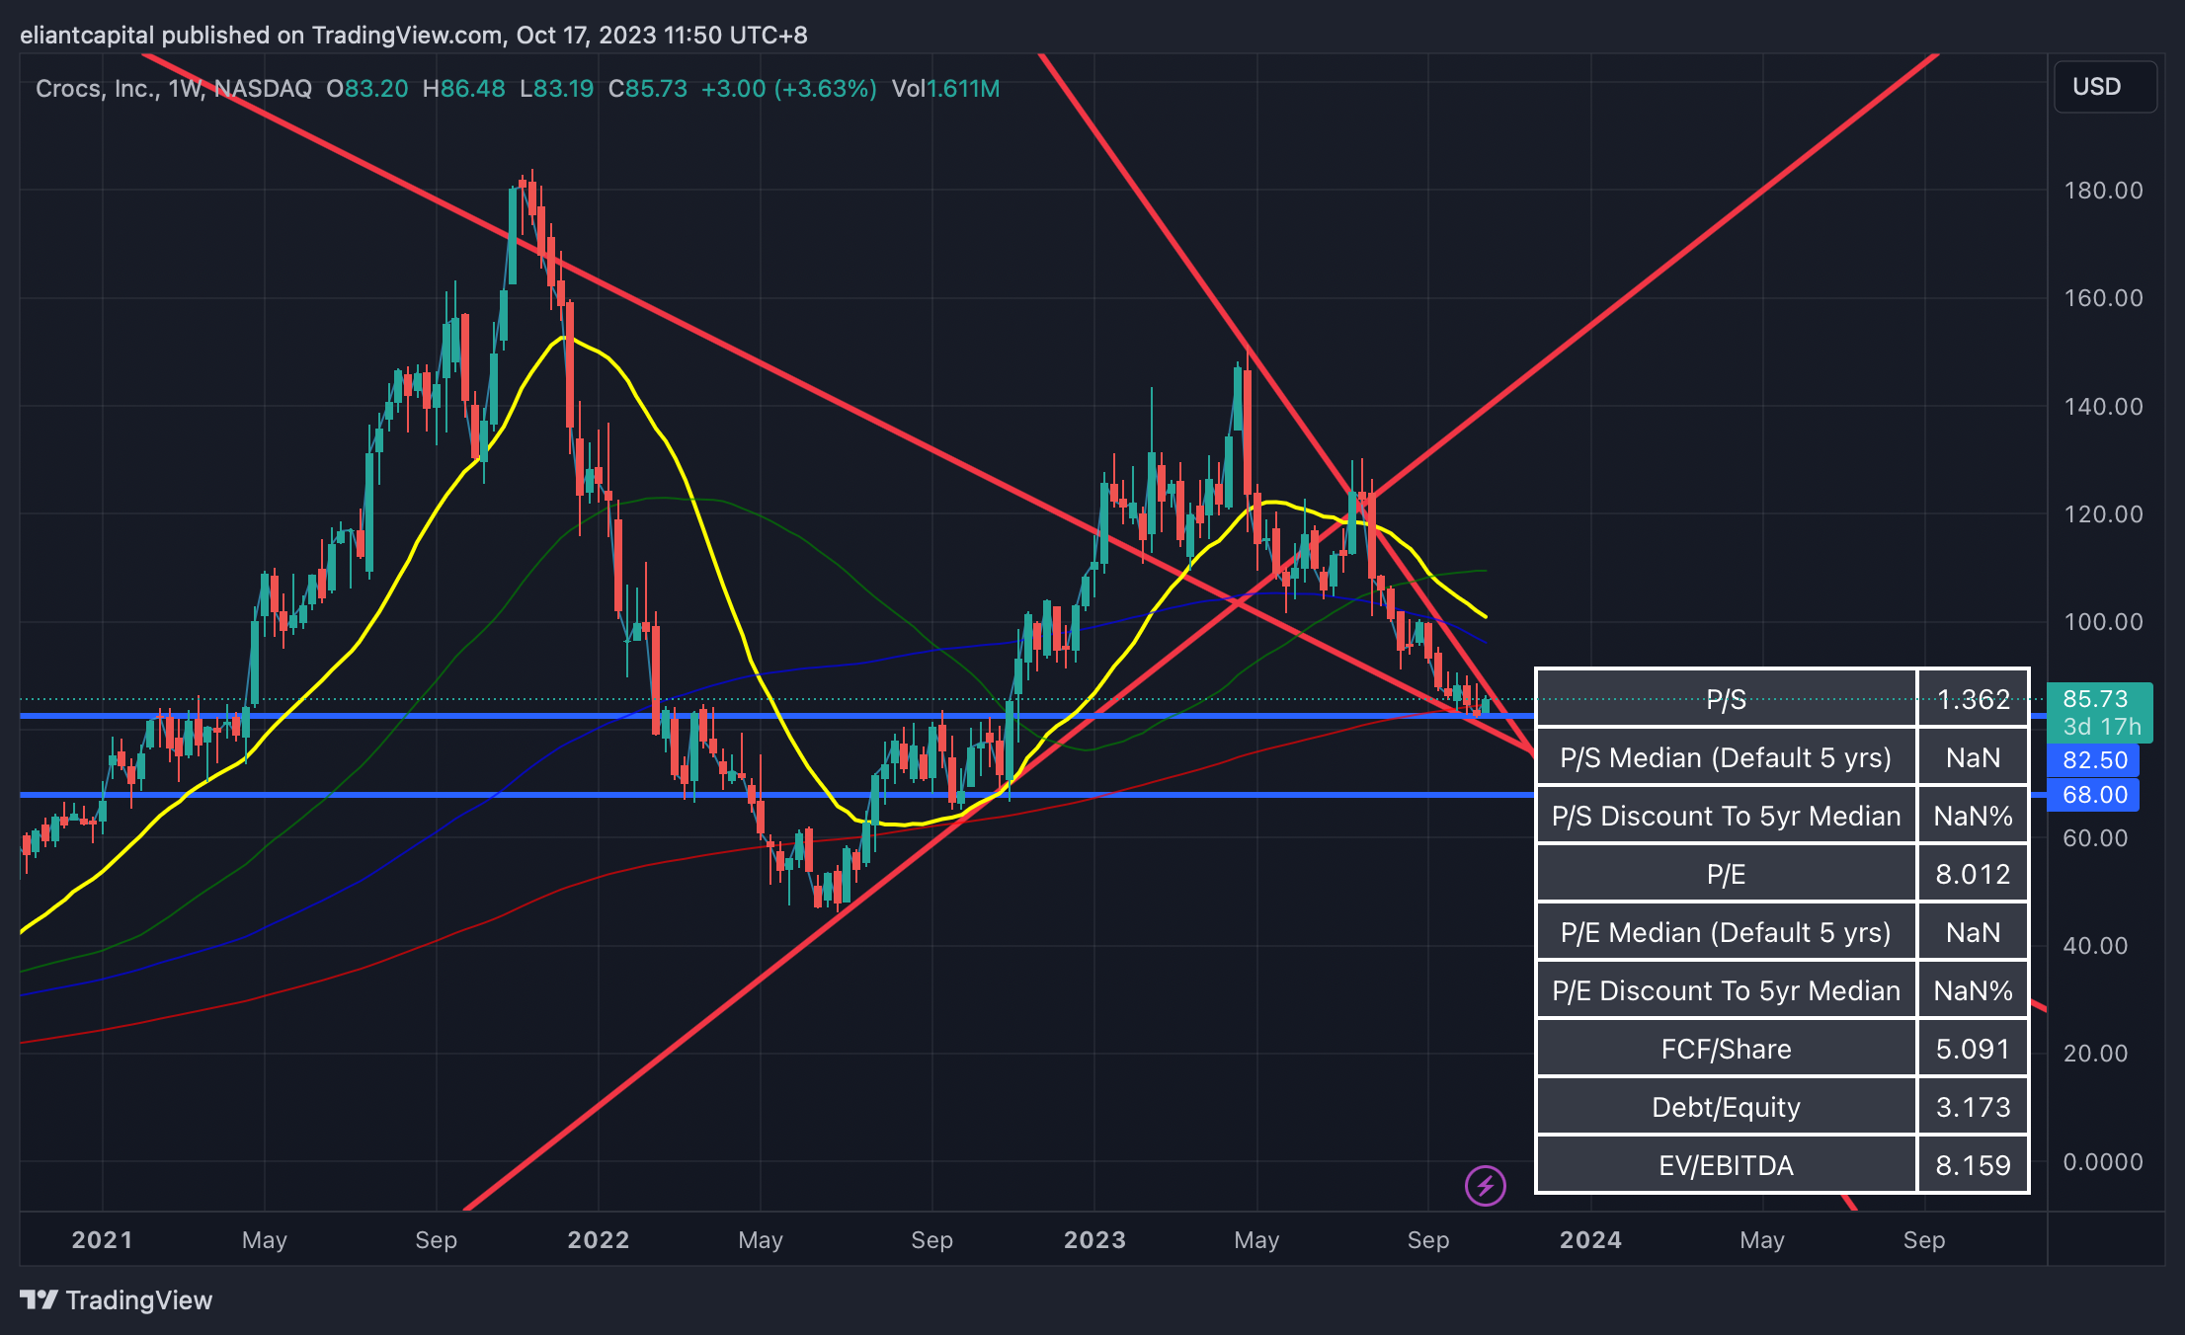Screen dimensions: 2185x1335
Task: Click the 2024 label on time axis
Action: point(1590,1240)
